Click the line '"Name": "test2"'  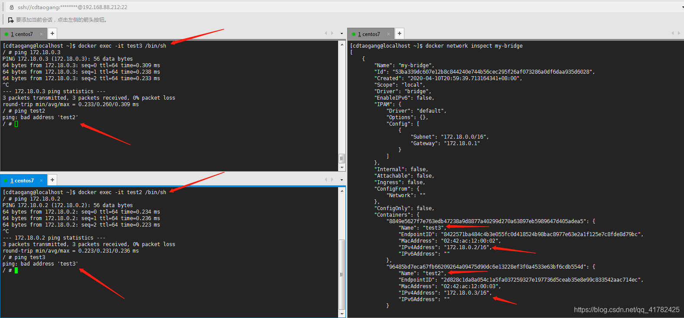pyautogui.click(x=422, y=273)
